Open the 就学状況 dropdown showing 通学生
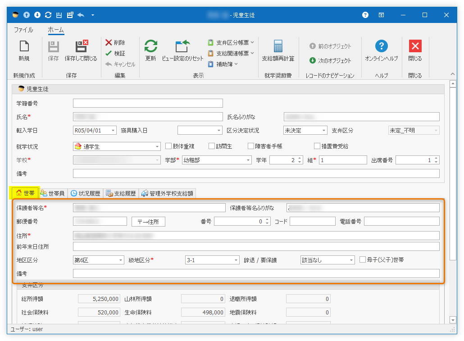Viewport: 464px width, 341px height. pos(157,146)
